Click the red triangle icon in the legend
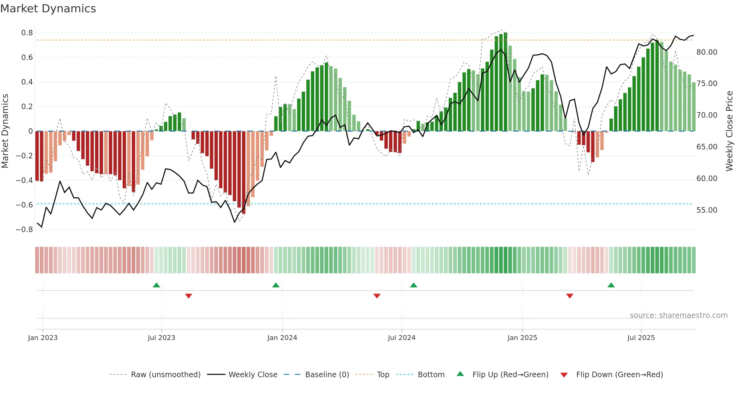This screenshot has height=415, width=738. click(x=564, y=375)
